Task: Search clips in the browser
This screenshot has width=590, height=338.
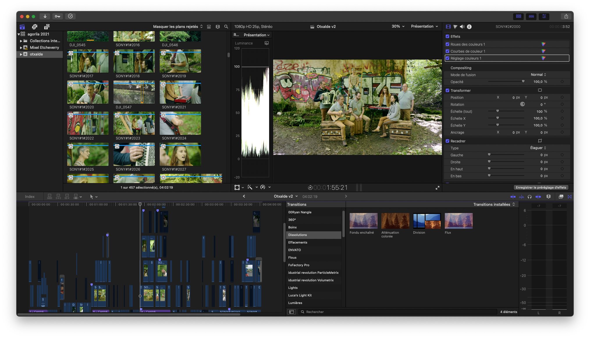Action: coord(226,27)
